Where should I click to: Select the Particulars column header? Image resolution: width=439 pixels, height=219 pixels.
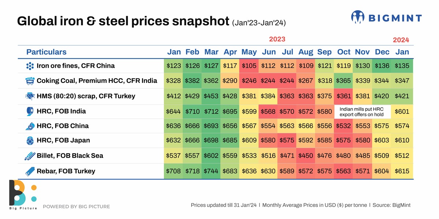(46, 52)
